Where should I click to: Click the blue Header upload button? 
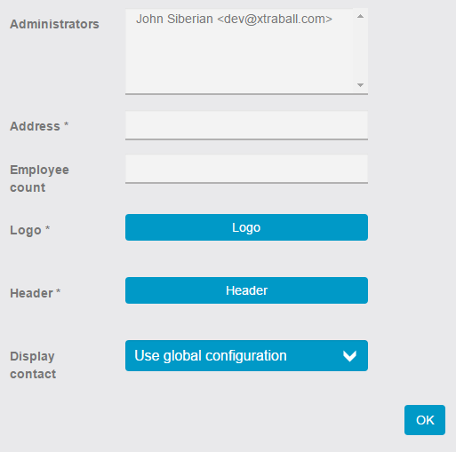(x=246, y=290)
